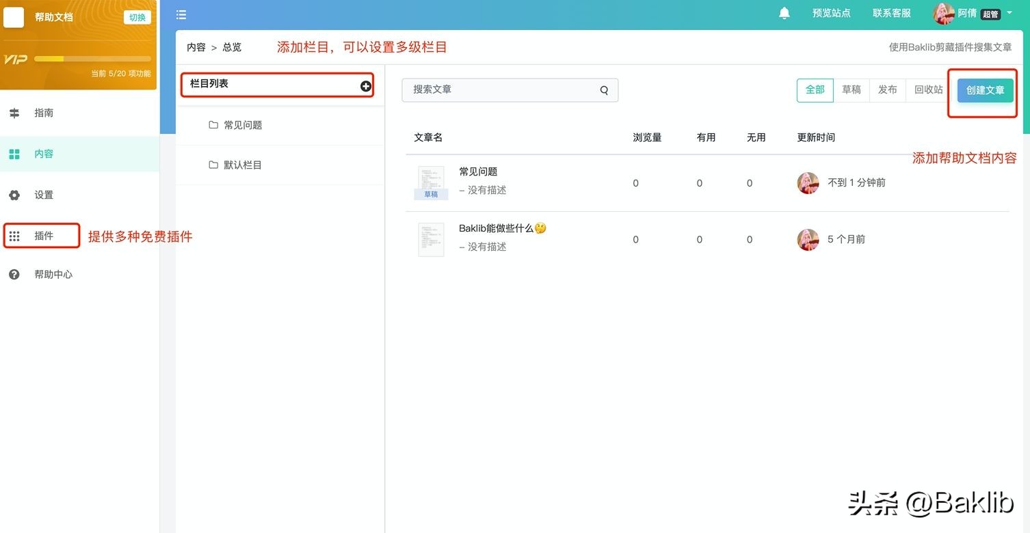Open the 回收站 recycle bin tab
Viewport: 1030px width, 533px height.
click(x=928, y=90)
